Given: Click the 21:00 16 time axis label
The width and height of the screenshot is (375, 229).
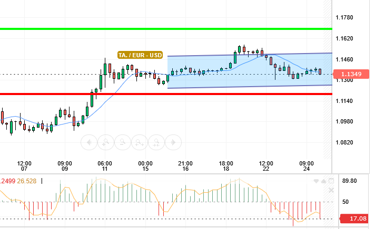Looking at the screenshot, I should (x=185, y=166).
